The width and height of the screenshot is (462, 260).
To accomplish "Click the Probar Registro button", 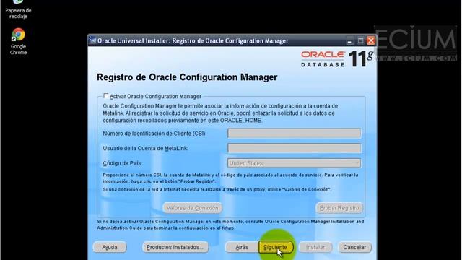I will tap(339, 208).
